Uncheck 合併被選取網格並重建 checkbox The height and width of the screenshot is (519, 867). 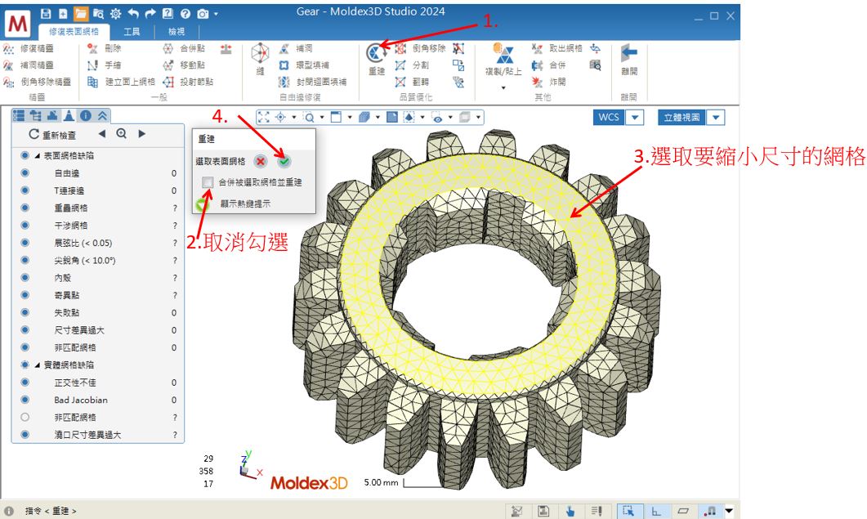click(x=208, y=182)
